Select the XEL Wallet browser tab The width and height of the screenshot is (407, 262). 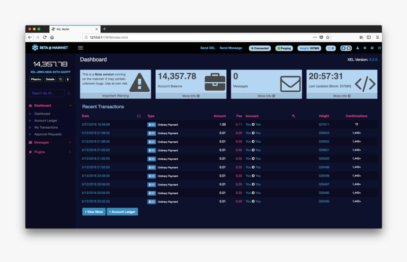click(x=75, y=29)
